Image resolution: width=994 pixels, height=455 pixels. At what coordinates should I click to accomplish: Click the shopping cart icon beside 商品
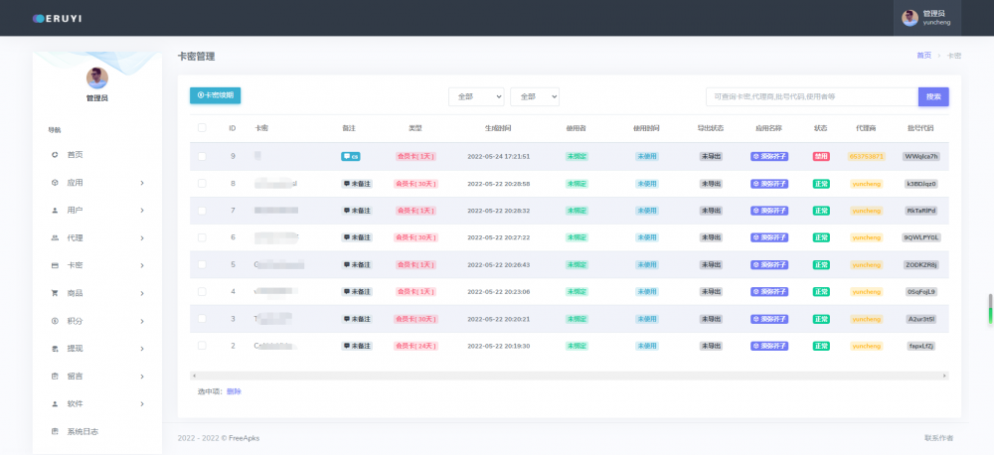55,293
